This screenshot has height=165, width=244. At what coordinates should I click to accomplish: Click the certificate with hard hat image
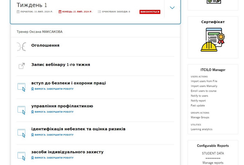tap(213, 40)
